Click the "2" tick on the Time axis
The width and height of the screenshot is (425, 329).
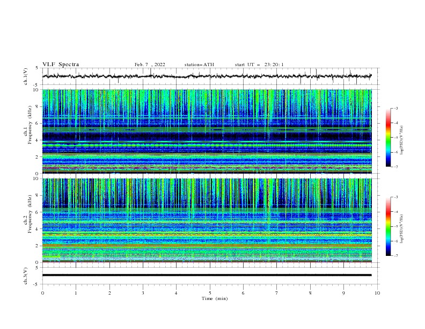109,293
